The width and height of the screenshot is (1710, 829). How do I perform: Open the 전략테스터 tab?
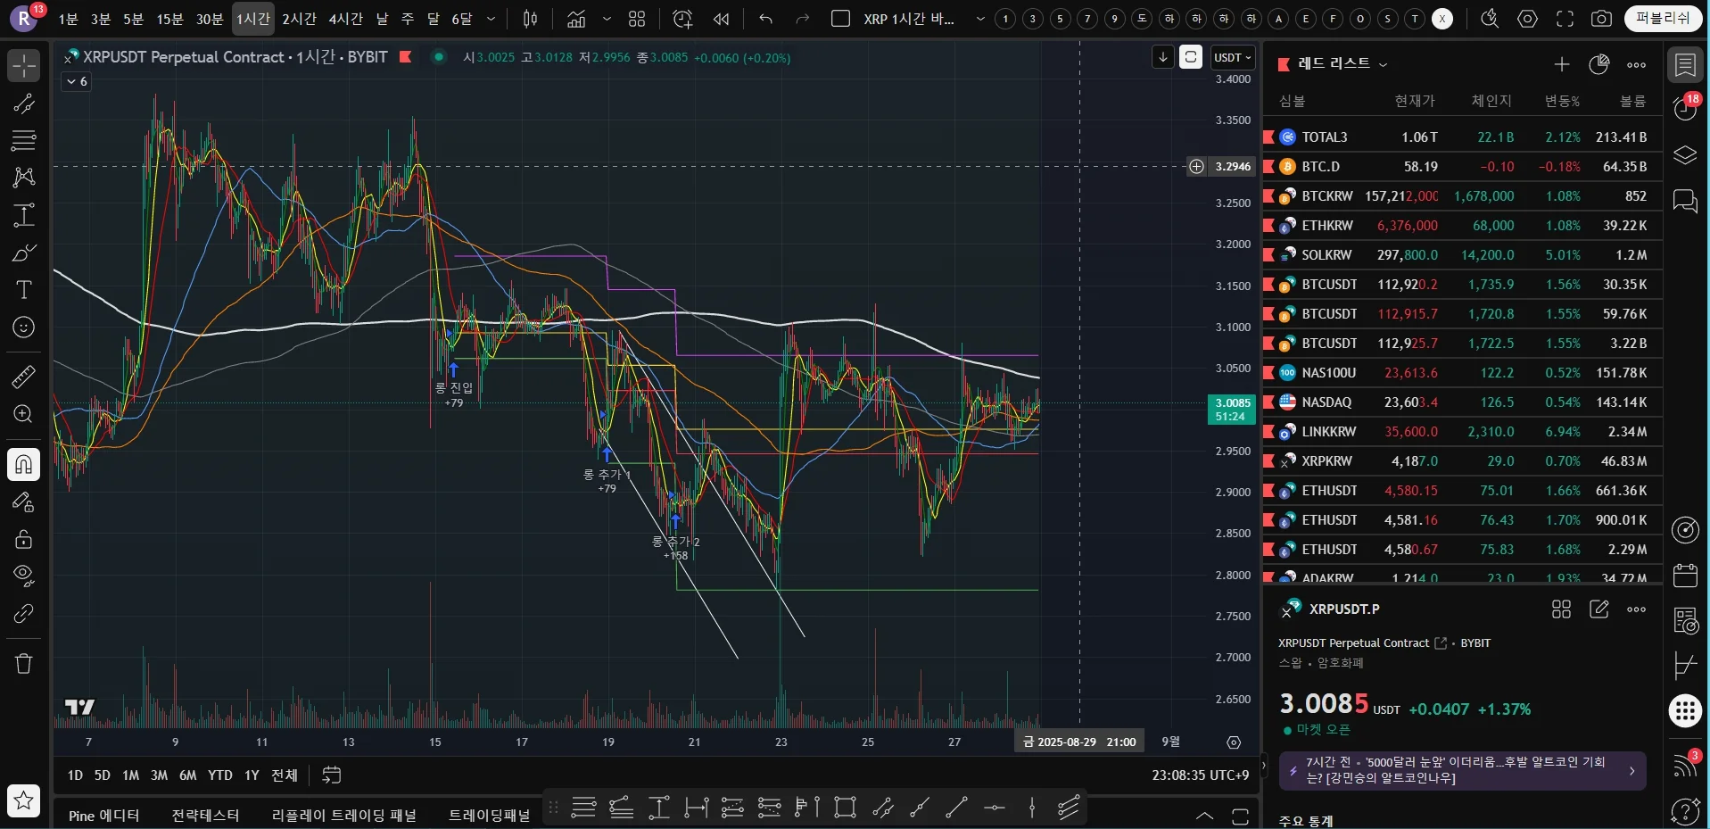click(x=205, y=816)
